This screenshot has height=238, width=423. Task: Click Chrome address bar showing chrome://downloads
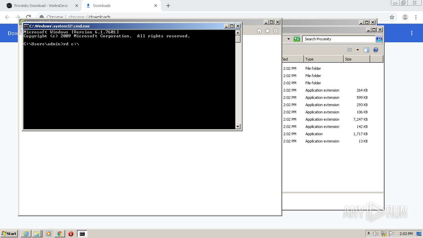tap(211, 17)
